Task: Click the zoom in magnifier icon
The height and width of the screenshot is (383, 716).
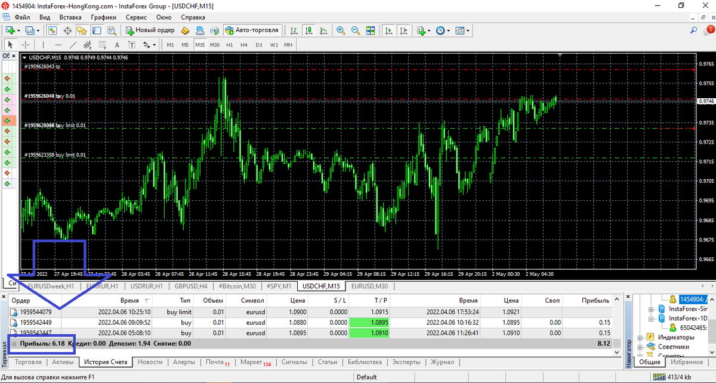Action: (341, 30)
